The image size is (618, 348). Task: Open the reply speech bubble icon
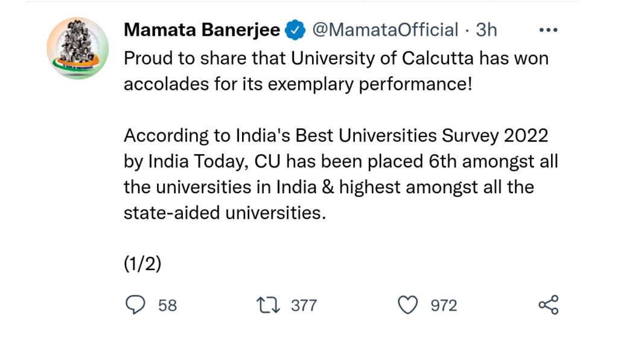point(135,305)
